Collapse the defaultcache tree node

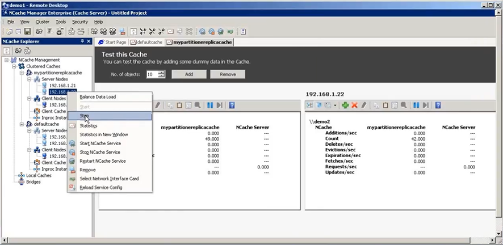click(x=22, y=124)
